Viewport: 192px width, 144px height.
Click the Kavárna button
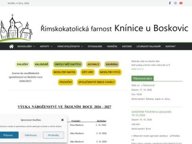pyautogui.click(x=112, y=64)
